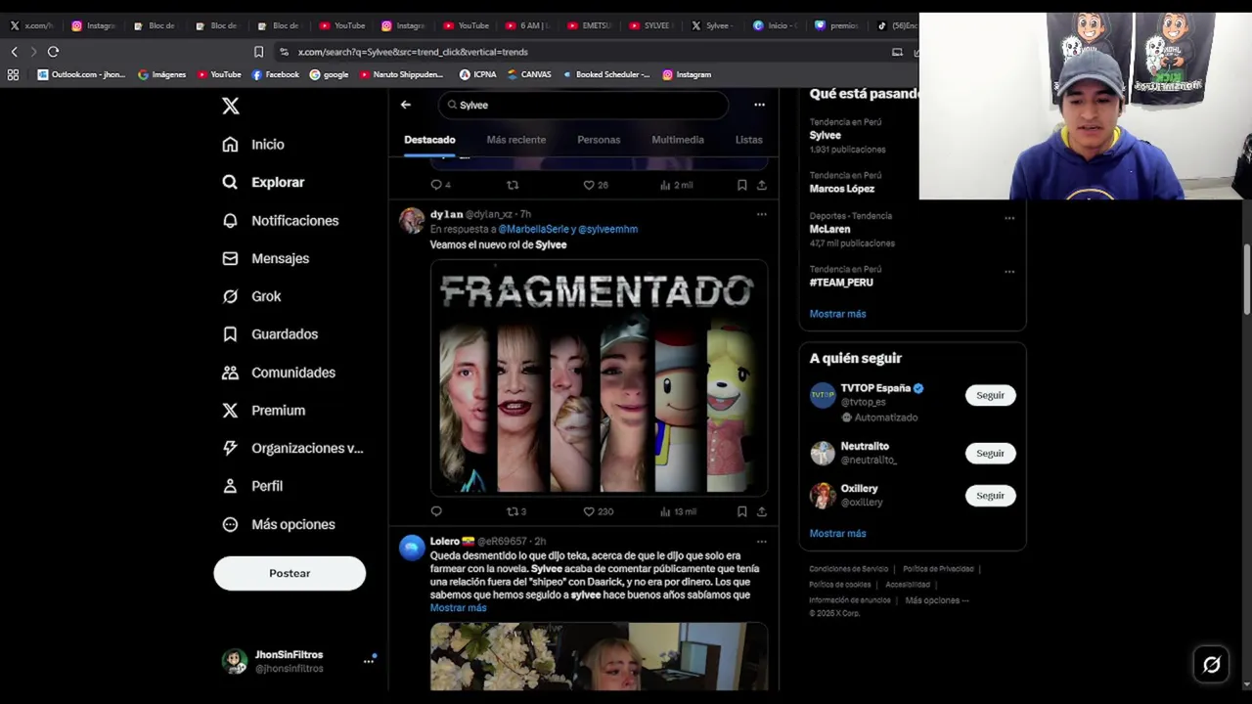1252x704 pixels.
Task: View stats showing 2 mil views
Action: tap(676, 185)
